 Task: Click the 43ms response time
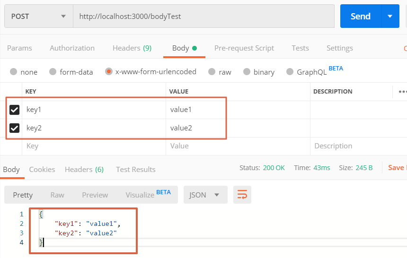(x=322, y=168)
